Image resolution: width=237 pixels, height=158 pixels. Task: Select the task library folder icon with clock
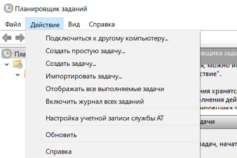coord(18,64)
